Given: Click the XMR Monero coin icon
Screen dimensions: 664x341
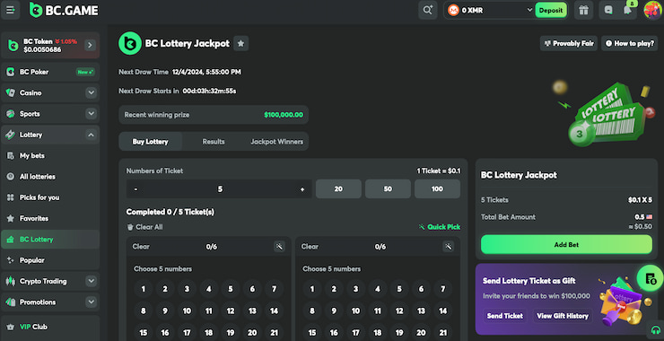Looking at the screenshot, I should pos(453,10).
